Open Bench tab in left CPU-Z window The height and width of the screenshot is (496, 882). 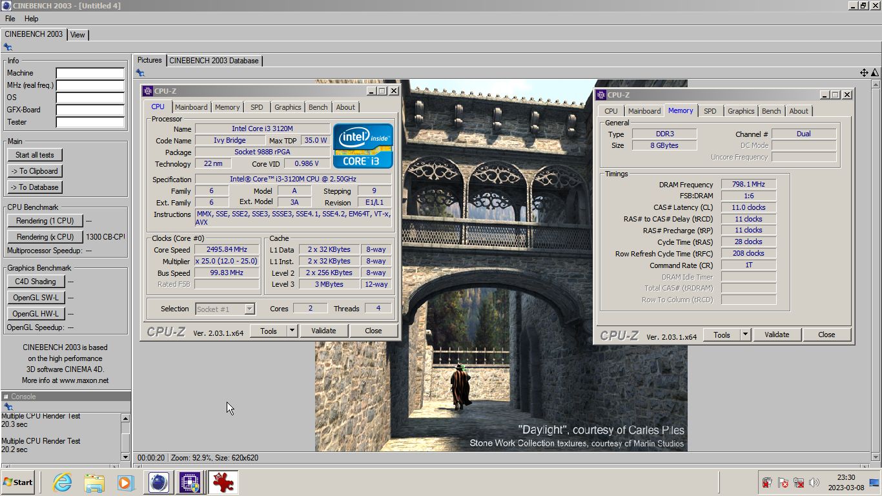pos(318,107)
